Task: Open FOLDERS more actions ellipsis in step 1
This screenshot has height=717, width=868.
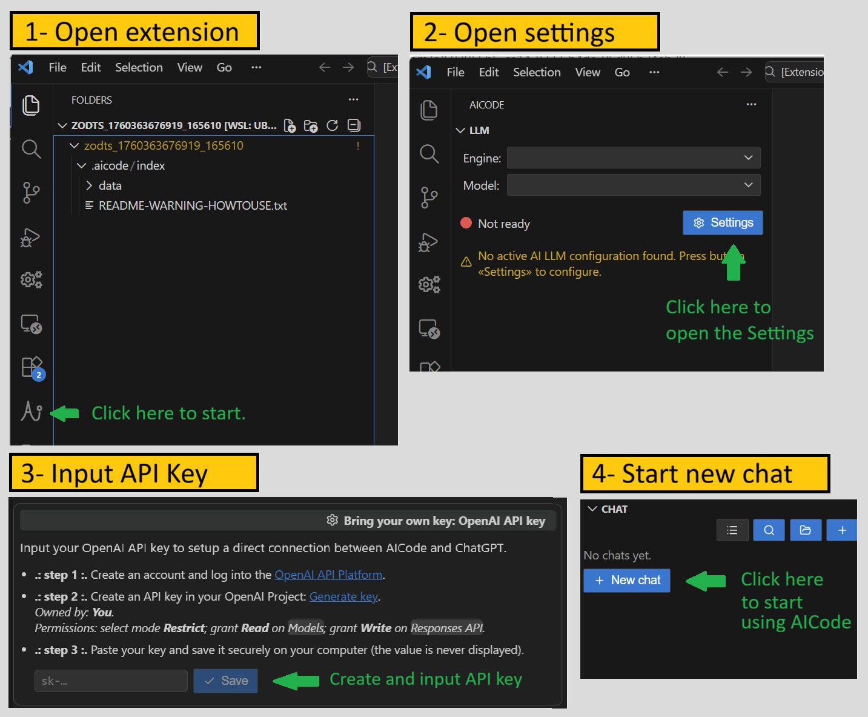Action: (x=353, y=99)
